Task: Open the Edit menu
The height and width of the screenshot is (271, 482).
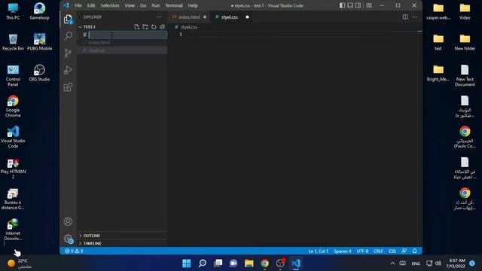Action: click(x=91, y=5)
